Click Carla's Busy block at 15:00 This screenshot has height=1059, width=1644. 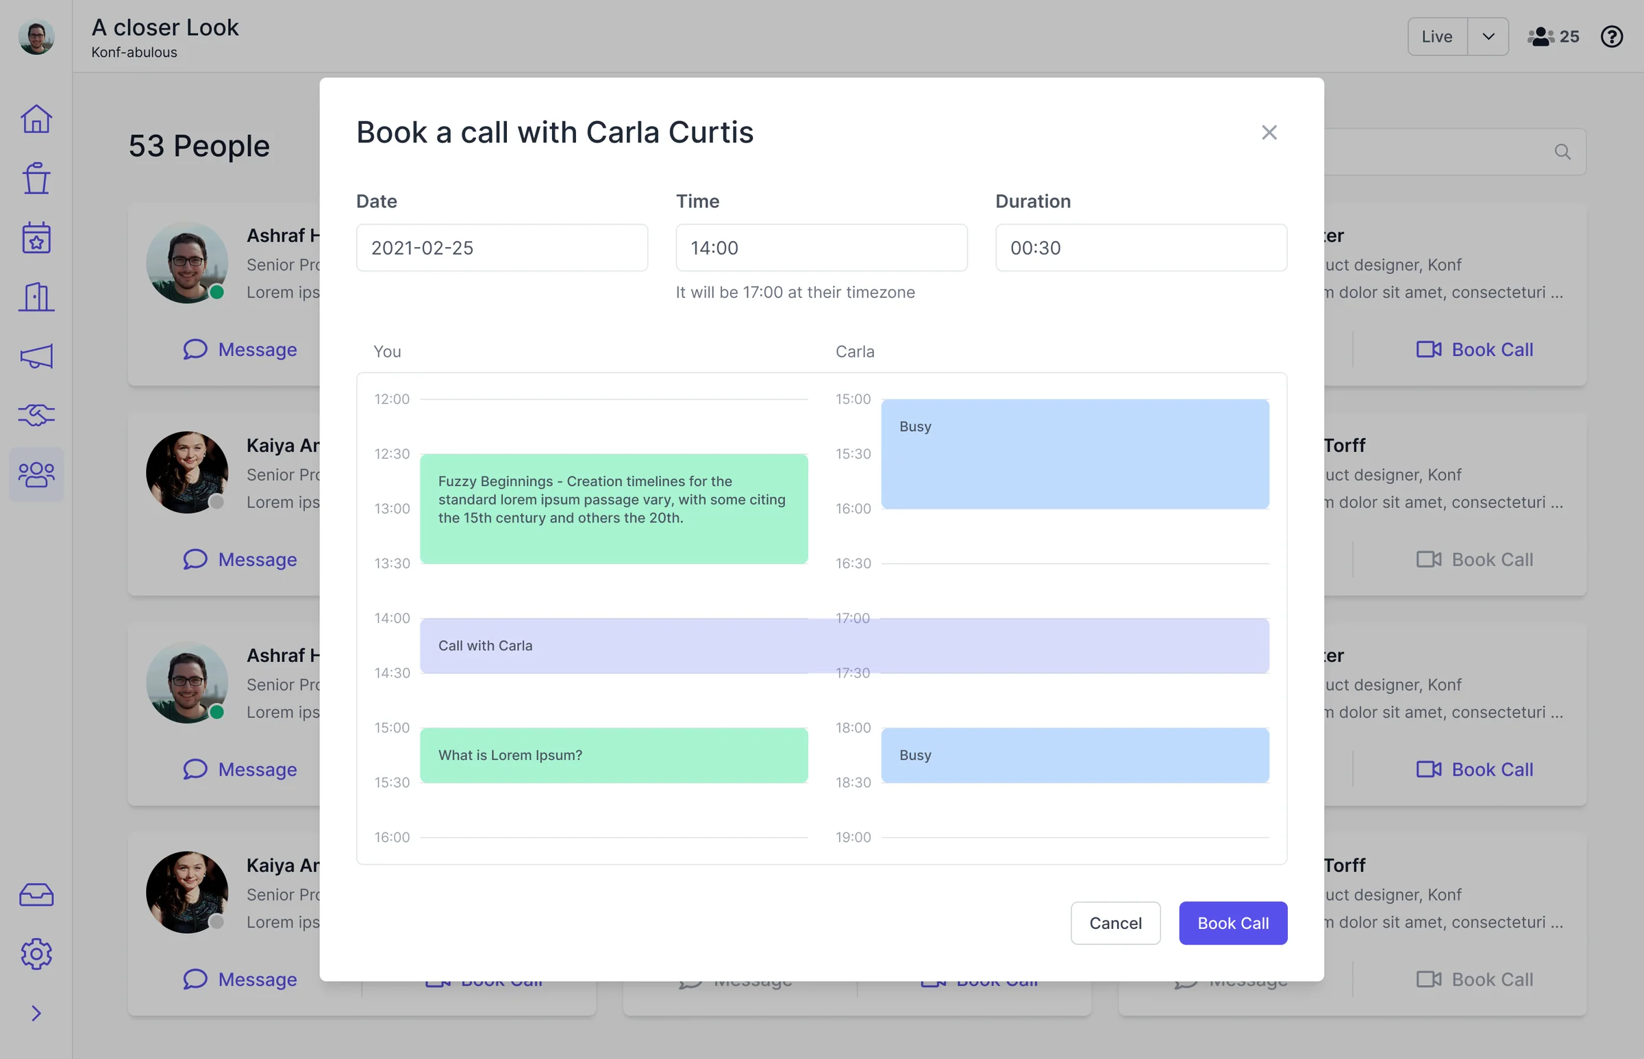point(1075,454)
